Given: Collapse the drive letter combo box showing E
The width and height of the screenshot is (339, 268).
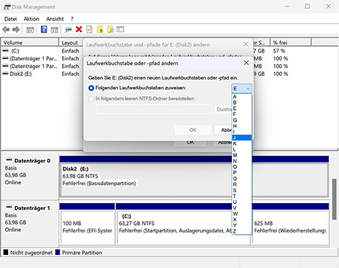Looking at the screenshot, I should (x=242, y=89).
